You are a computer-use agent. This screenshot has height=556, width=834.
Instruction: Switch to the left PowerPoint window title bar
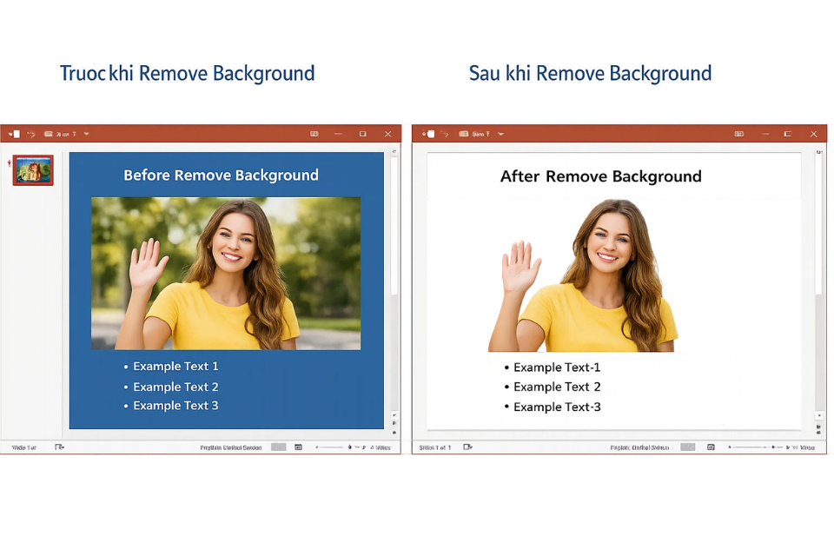[x=200, y=134]
